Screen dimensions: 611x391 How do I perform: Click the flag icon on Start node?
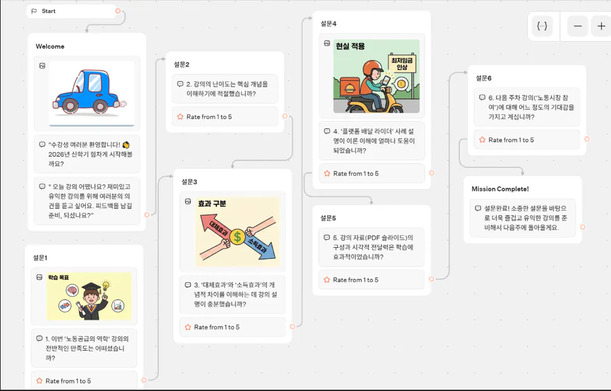click(34, 11)
